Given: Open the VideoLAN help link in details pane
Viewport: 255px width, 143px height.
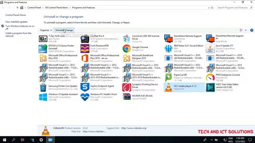Looking at the screenshot, I should pos(94,131).
